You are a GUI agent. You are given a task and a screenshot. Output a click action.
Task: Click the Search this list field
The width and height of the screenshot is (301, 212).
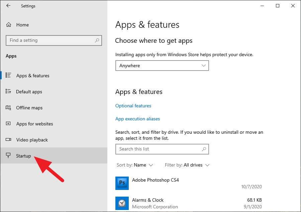(162, 149)
